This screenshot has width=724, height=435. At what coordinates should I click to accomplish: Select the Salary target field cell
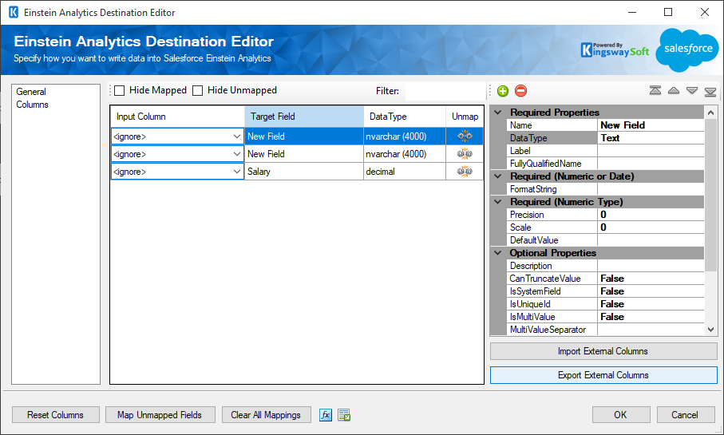coord(304,172)
